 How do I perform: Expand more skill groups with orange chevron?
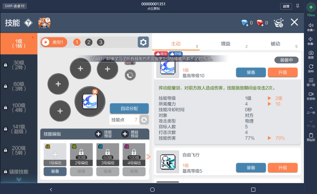[148, 157]
